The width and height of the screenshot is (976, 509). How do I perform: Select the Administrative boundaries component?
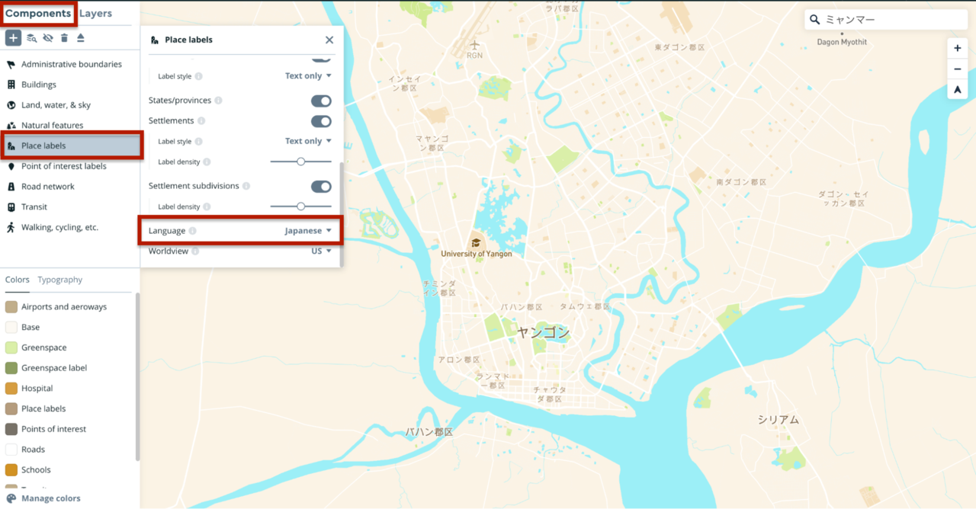(x=70, y=65)
